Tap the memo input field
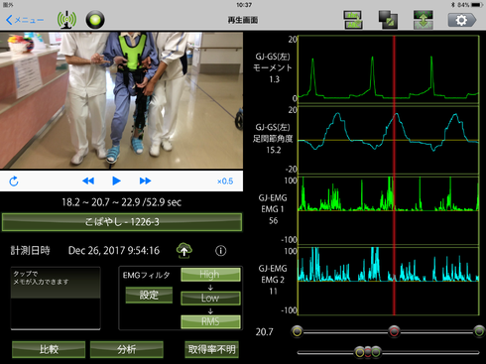 [56, 299]
